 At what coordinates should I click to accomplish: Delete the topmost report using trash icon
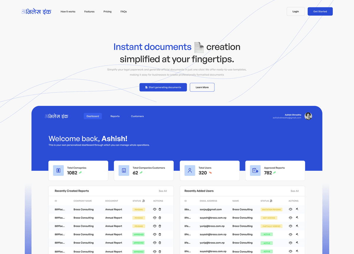[x=160, y=209]
